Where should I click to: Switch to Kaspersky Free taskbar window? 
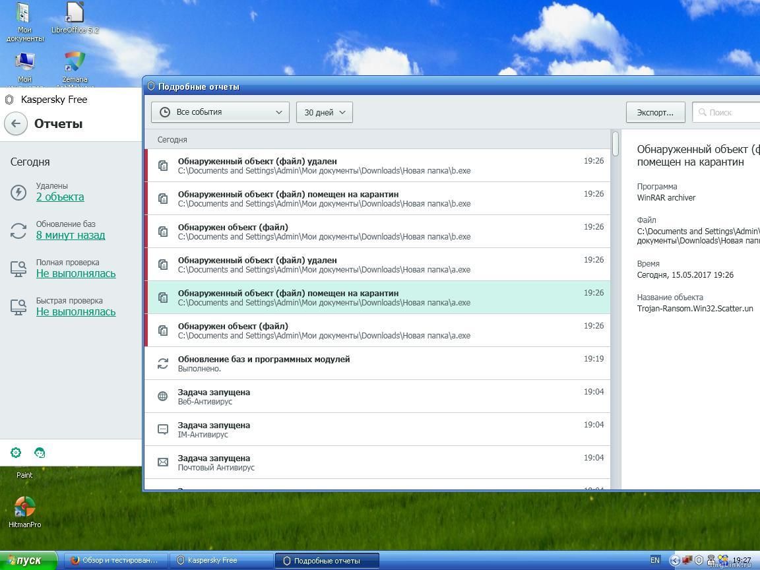tap(220, 560)
